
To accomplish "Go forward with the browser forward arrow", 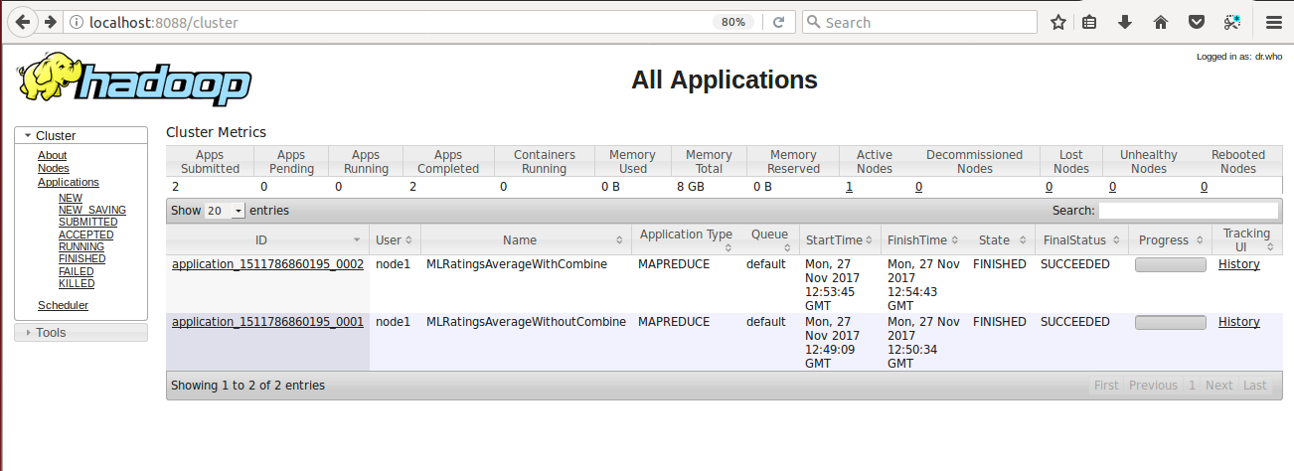I will [50, 22].
